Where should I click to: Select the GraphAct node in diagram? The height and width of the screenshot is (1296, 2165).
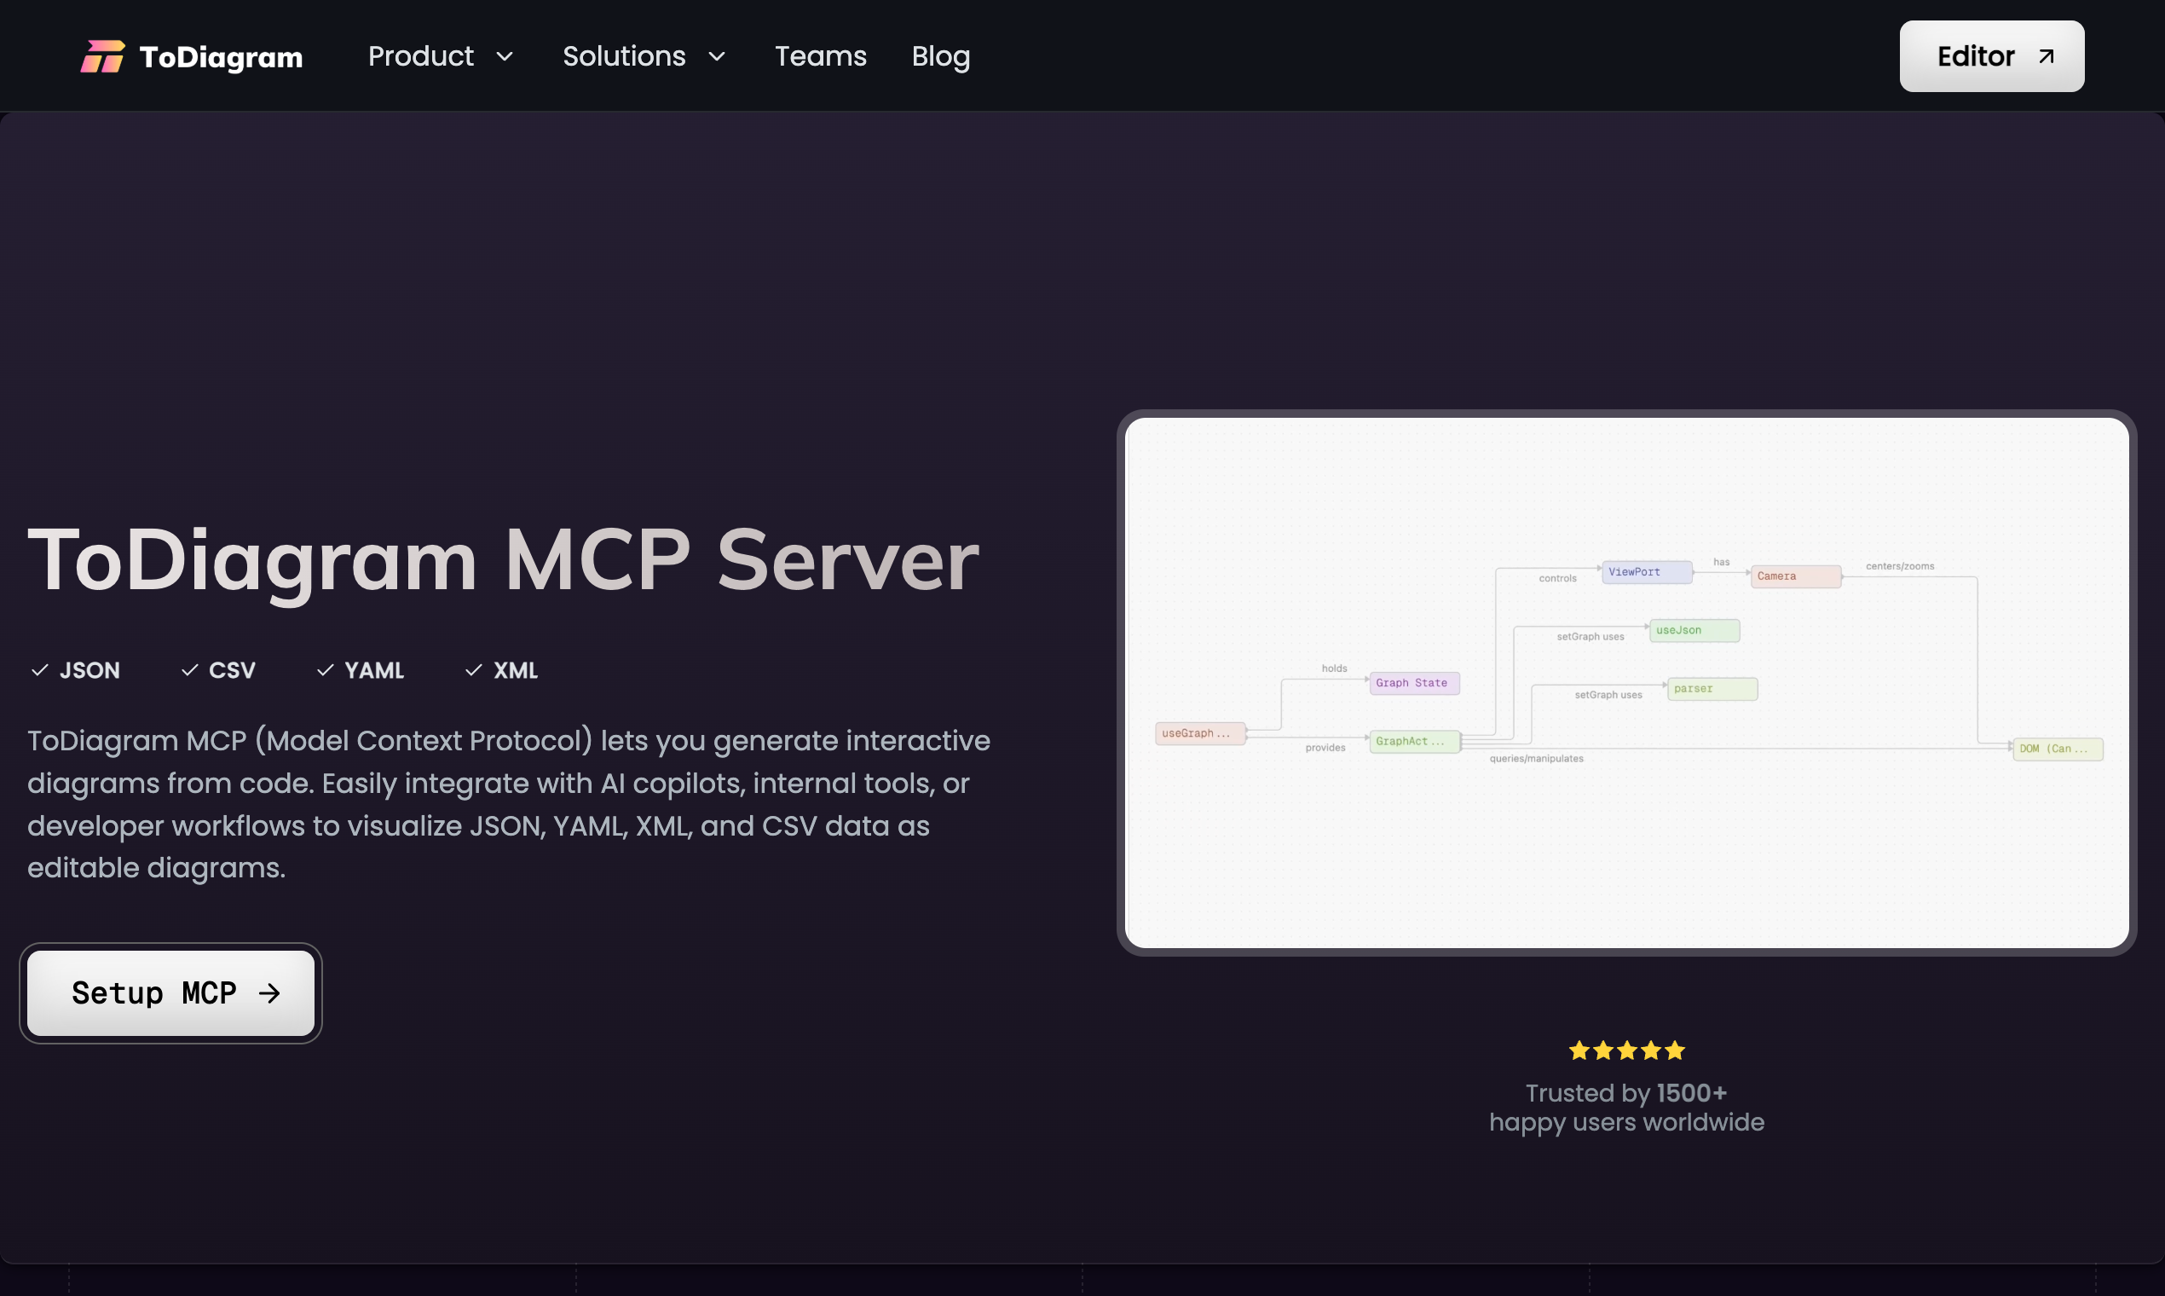click(1414, 742)
